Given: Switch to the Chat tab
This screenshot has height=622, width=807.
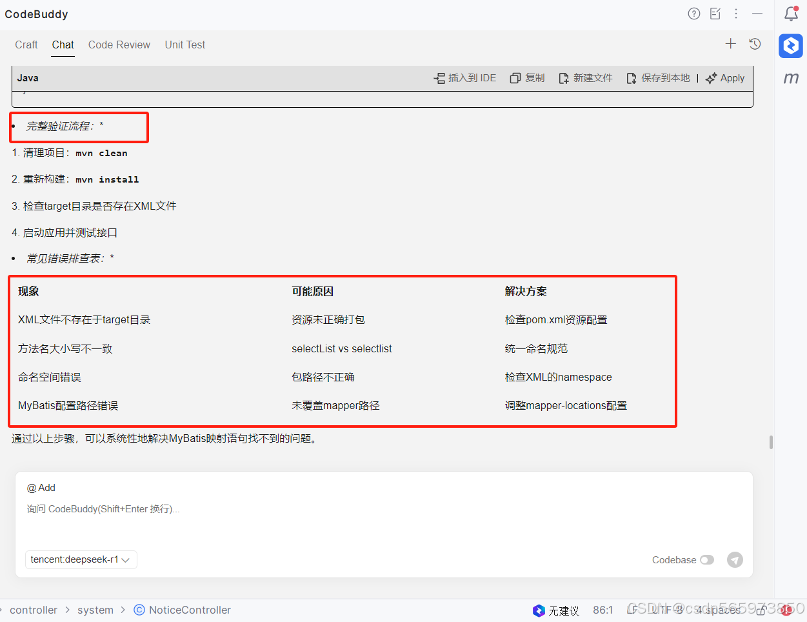Looking at the screenshot, I should (x=63, y=45).
